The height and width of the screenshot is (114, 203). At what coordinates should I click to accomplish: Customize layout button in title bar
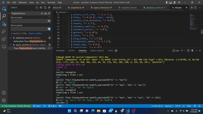pos(179,3)
